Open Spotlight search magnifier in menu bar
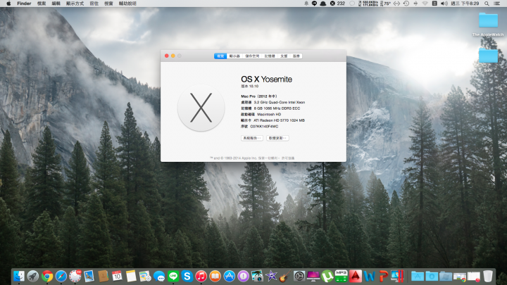Viewport: 507px width, 285px height. point(487,4)
